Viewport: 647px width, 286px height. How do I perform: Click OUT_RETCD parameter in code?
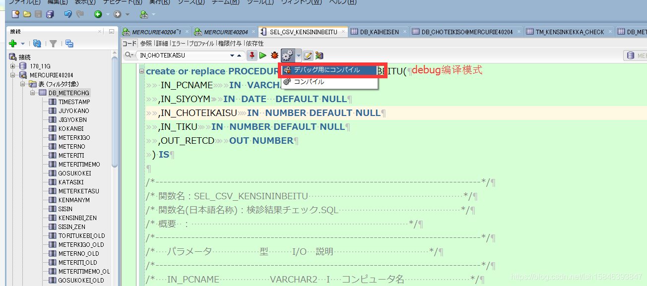(188, 141)
